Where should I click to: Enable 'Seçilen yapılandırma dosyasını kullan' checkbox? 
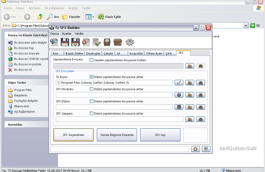click(x=91, y=60)
